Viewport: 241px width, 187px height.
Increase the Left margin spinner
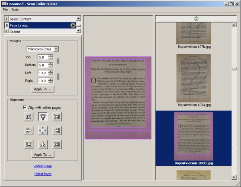(51, 71)
